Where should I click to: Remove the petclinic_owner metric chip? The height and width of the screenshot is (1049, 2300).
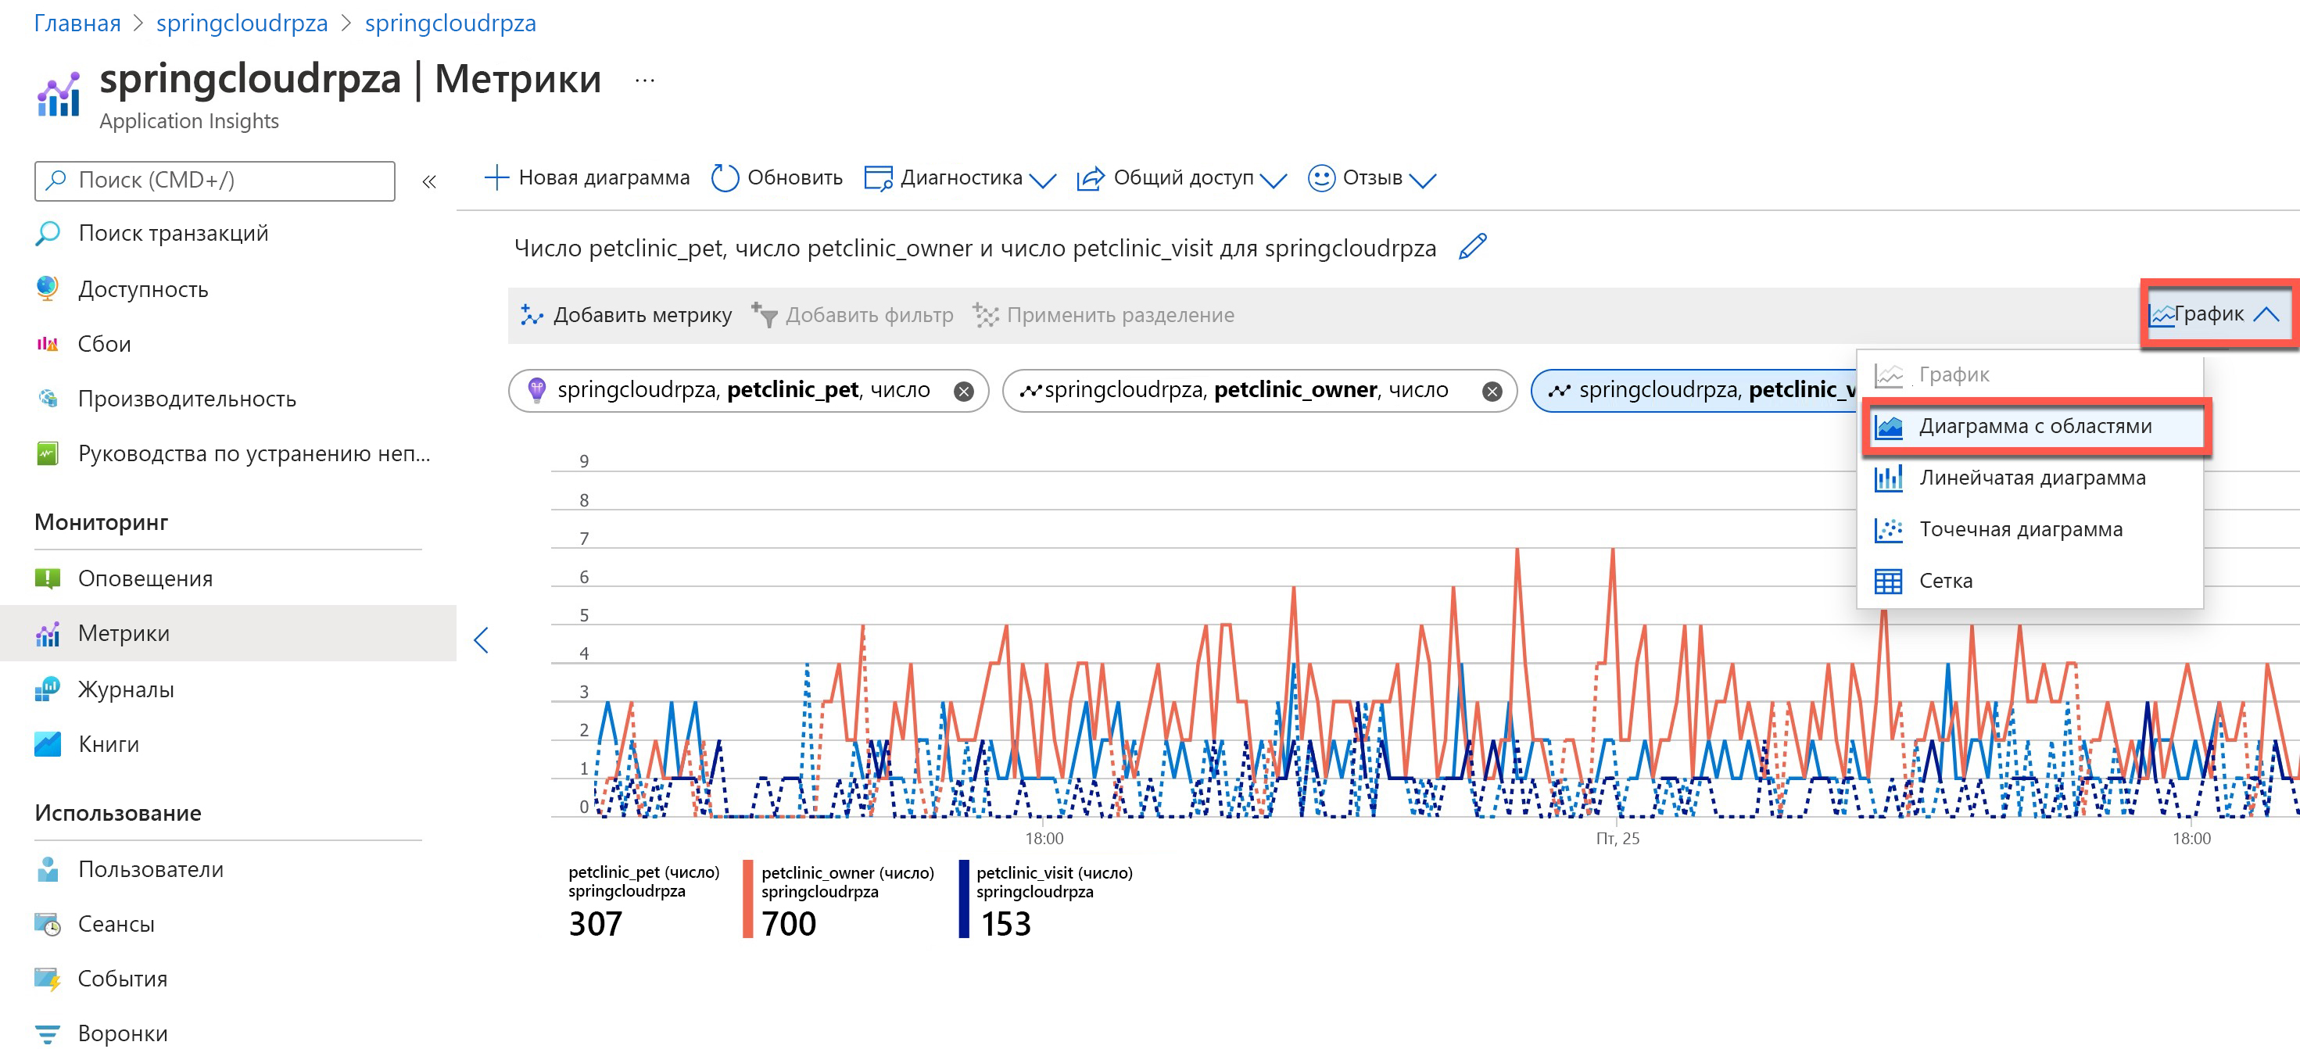(1491, 391)
